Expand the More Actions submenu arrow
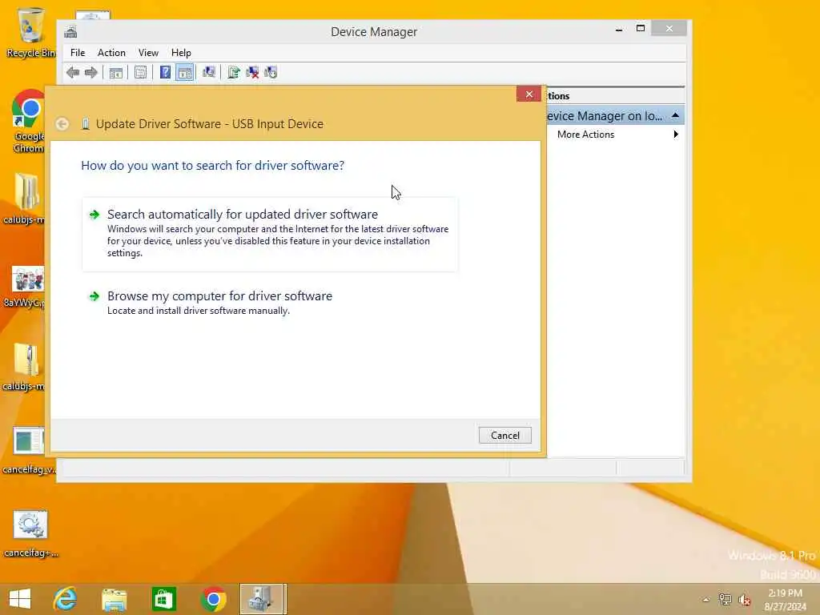 (676, 135)
